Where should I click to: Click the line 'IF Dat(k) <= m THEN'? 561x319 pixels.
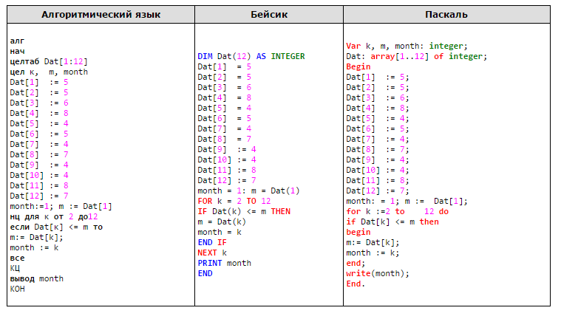coord(244,212)
